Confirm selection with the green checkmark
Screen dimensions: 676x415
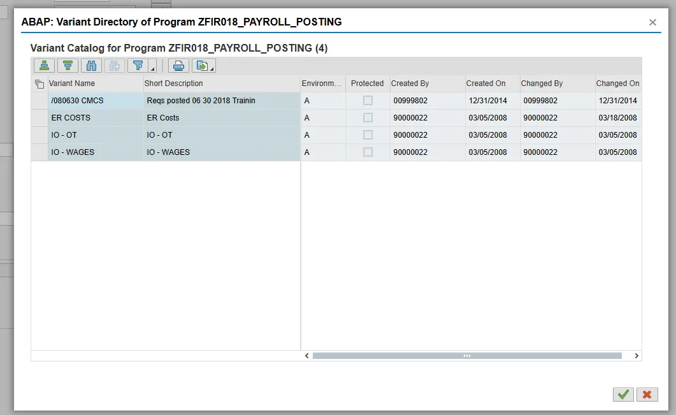[x=623, y=395]
